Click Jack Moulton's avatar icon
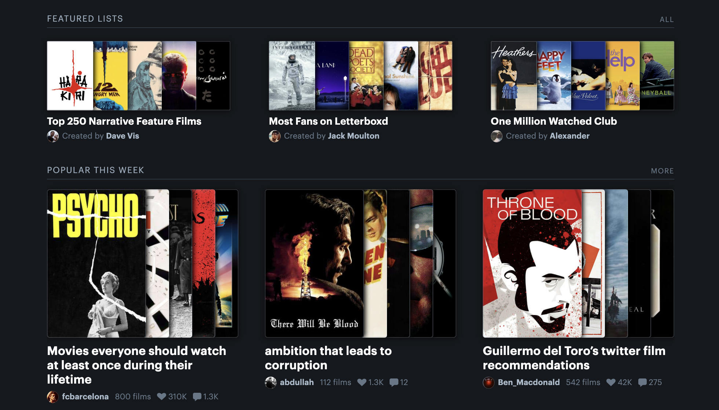This screenshot has width=719, height=410. [275, 136]
